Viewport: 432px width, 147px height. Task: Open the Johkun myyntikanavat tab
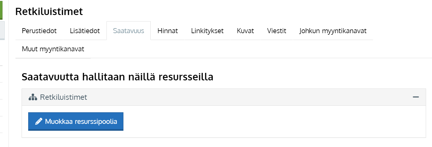point(333,31)
